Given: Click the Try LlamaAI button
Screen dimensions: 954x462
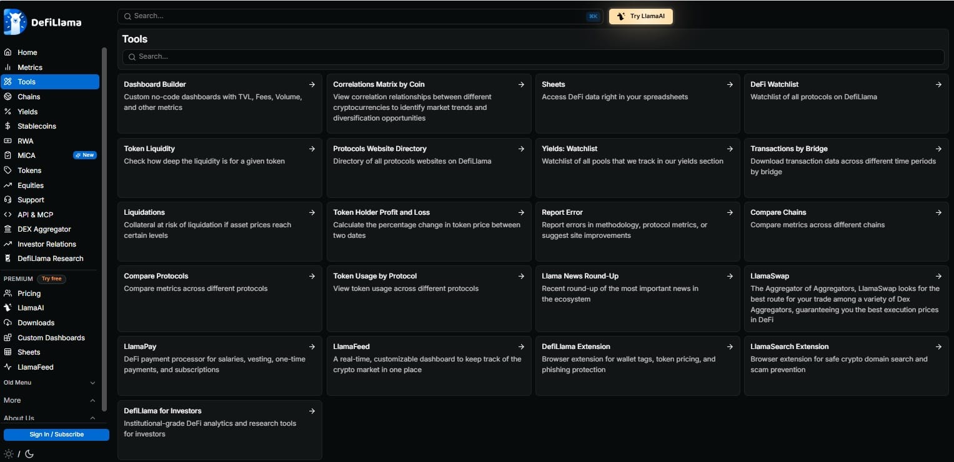Looking at the screenshot, I should click(641, 16).
